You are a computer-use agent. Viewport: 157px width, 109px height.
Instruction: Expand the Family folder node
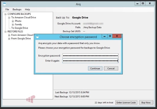(13, 25)
